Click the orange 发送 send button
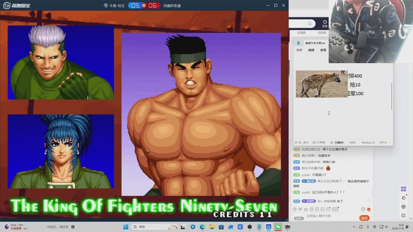 pyautogui.click(x=364, y=218)
